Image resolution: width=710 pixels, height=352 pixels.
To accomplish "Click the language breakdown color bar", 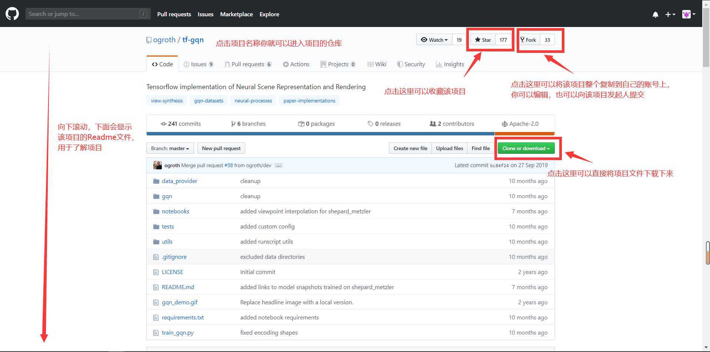I will [350, 133].
